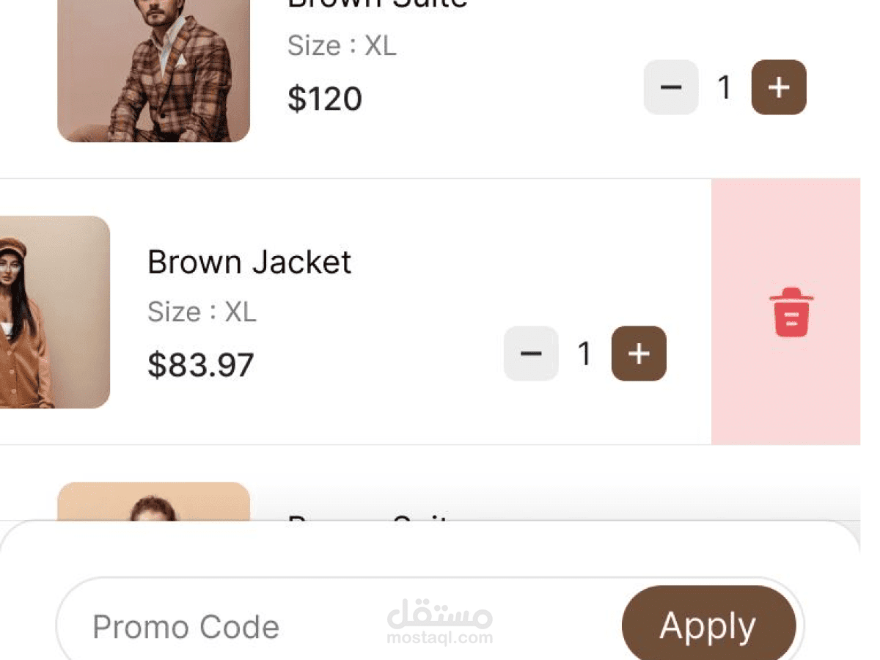
Task: Decrease quantity of the $120 Brown Suite
Action: pyautogui.click(x=670, y=87)
